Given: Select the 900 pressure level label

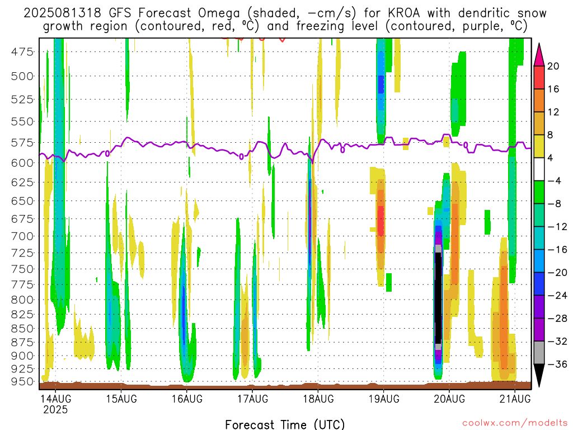Looking at the screenshot, I should [22, 356].
